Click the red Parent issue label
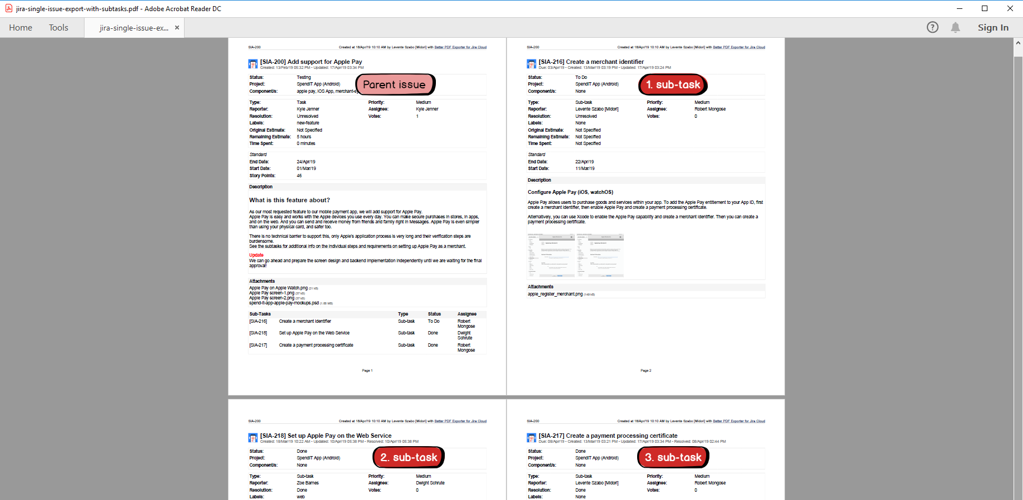The image size is (1023, 500). point(395,84)
